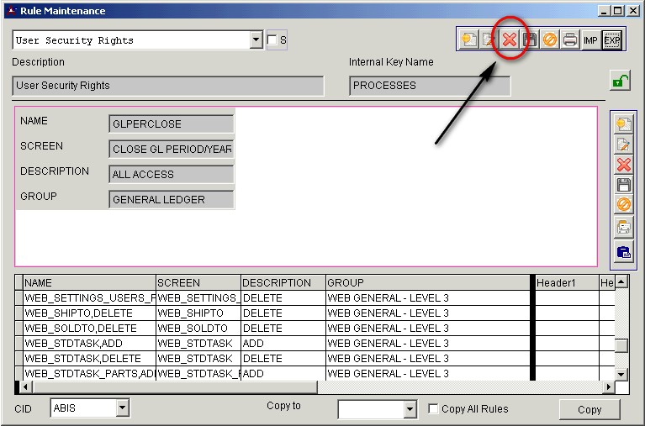Viewport: 645px width, 426px height.
Task: Toggle the S checkbox beside rule dropdown
Action: coord(272,39)
